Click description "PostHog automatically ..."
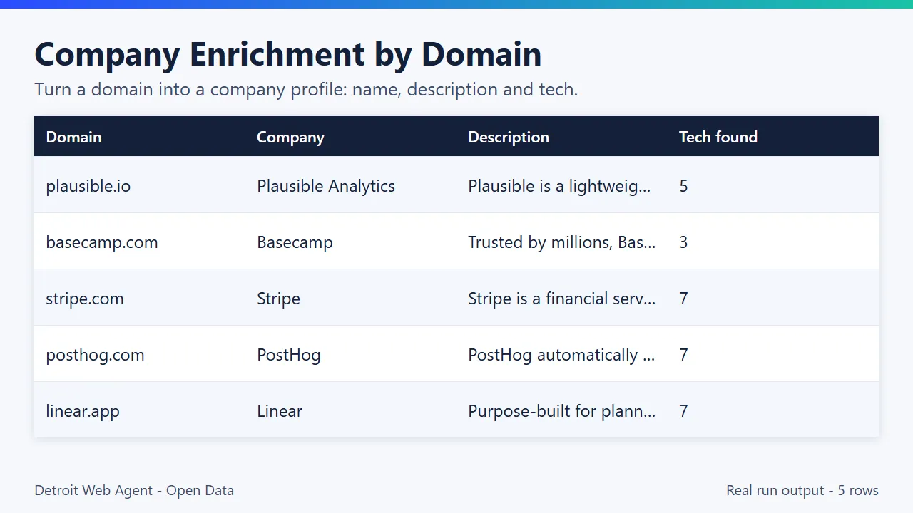The height and width of the screenshot is (513, 913). click(561, 355)
